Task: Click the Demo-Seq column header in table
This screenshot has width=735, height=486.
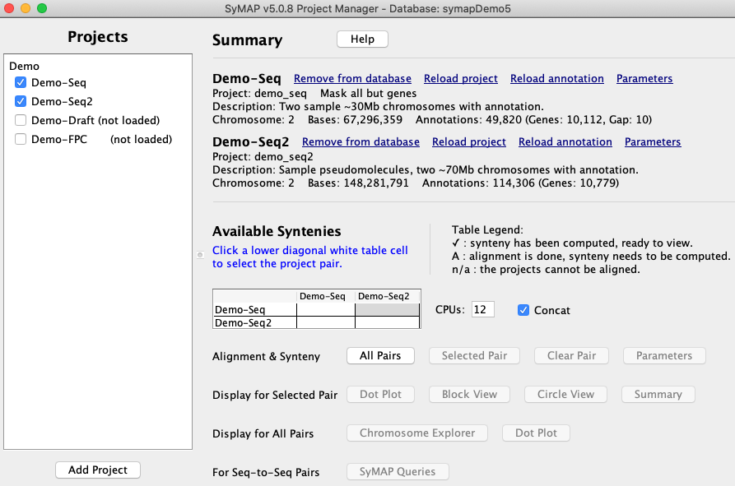Action: [326, 296]
